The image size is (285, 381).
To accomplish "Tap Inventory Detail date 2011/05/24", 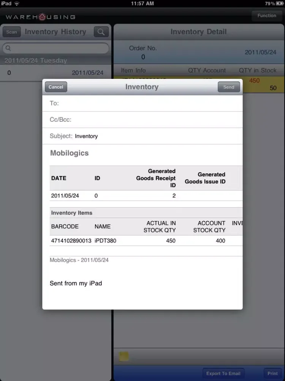I will click(261, 52).
